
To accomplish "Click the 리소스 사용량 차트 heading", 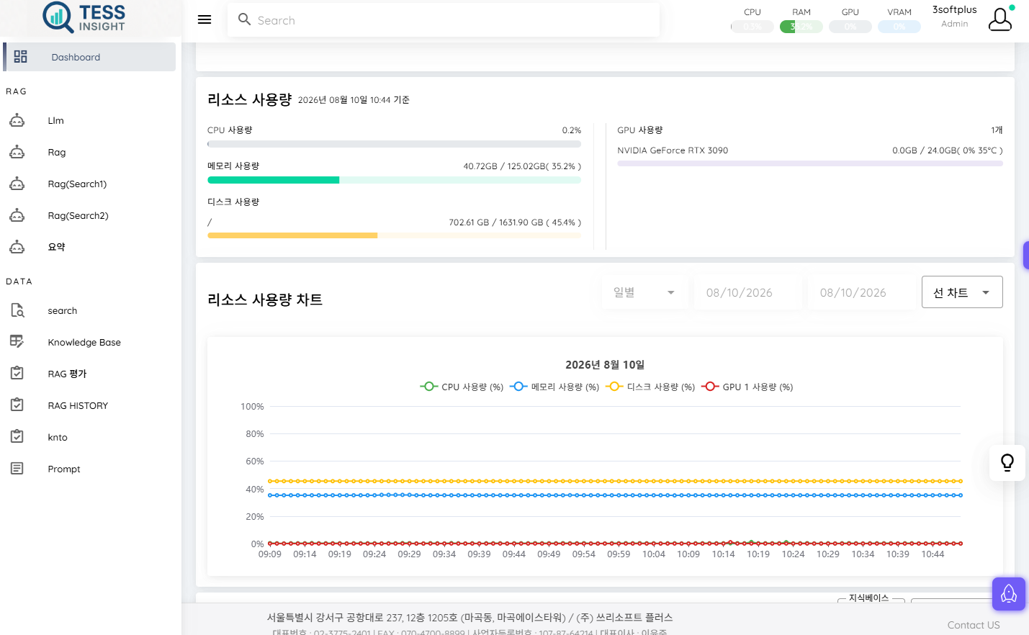I will click(x=265, y=300).
